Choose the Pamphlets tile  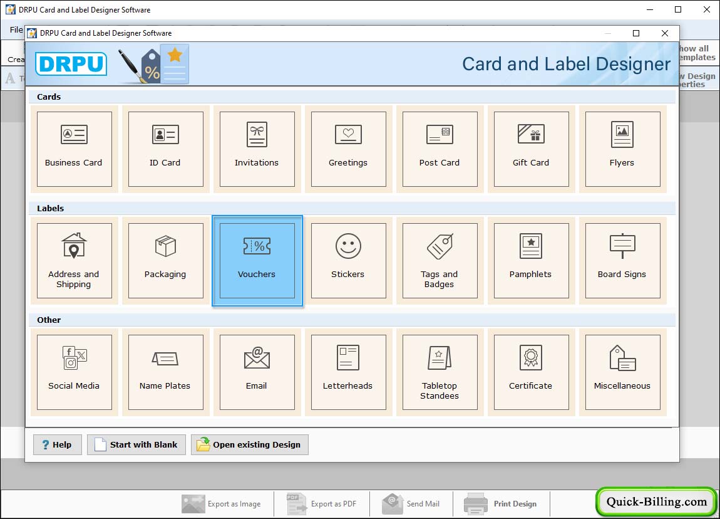point(531,261)
